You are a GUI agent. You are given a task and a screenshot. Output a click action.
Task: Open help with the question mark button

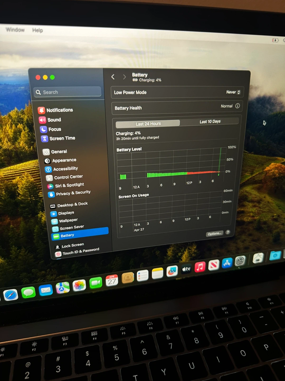228,232
